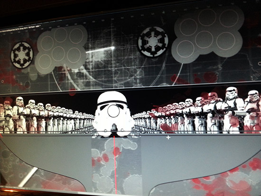Click bottom-left circle of left button cluster
This screenshot has width=261, height=196.
pyautogui.click(x=45, y=61)
